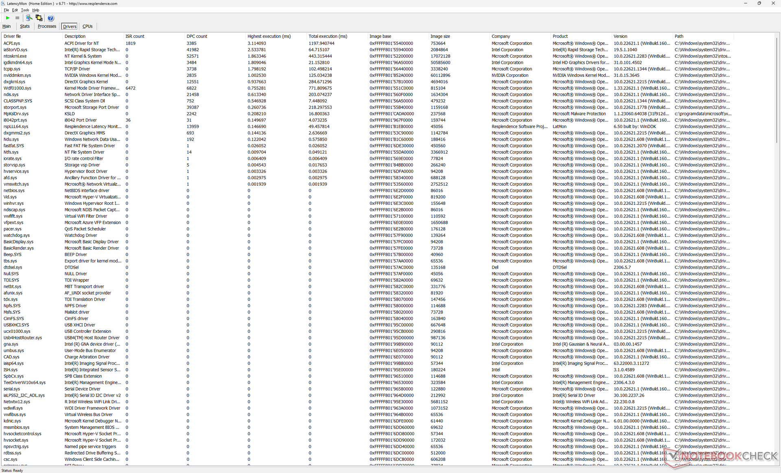Screen dimensions: 781x473
Task: Click the Company column header
Action: (500, 36)
